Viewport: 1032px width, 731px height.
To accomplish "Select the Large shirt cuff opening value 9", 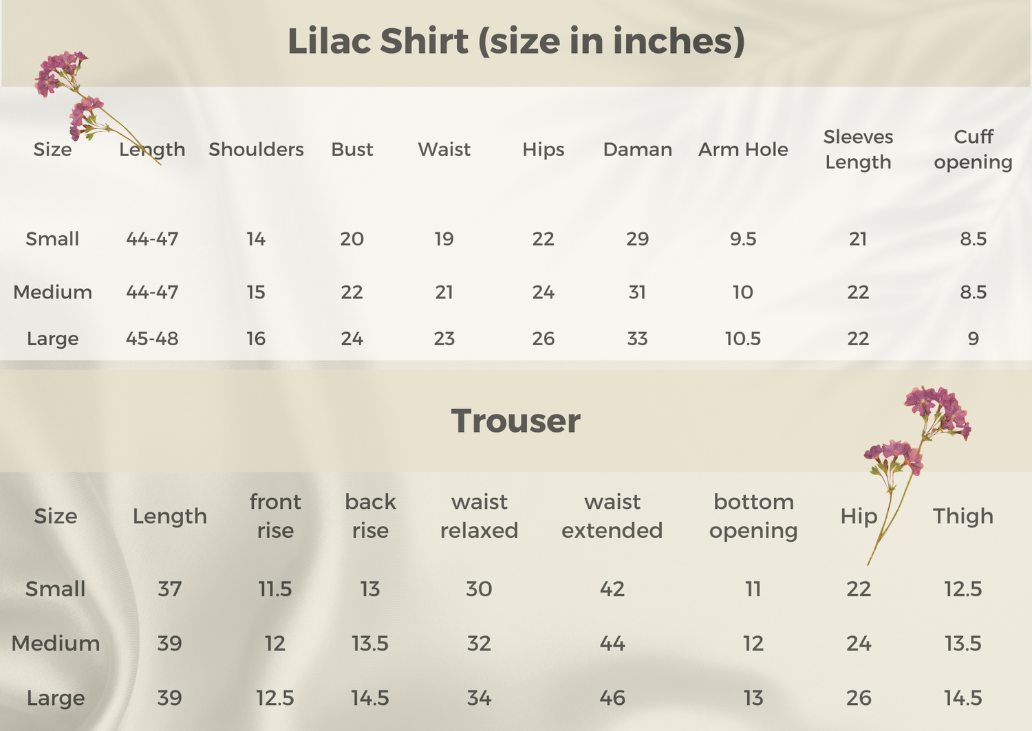I will coord(973,338).
